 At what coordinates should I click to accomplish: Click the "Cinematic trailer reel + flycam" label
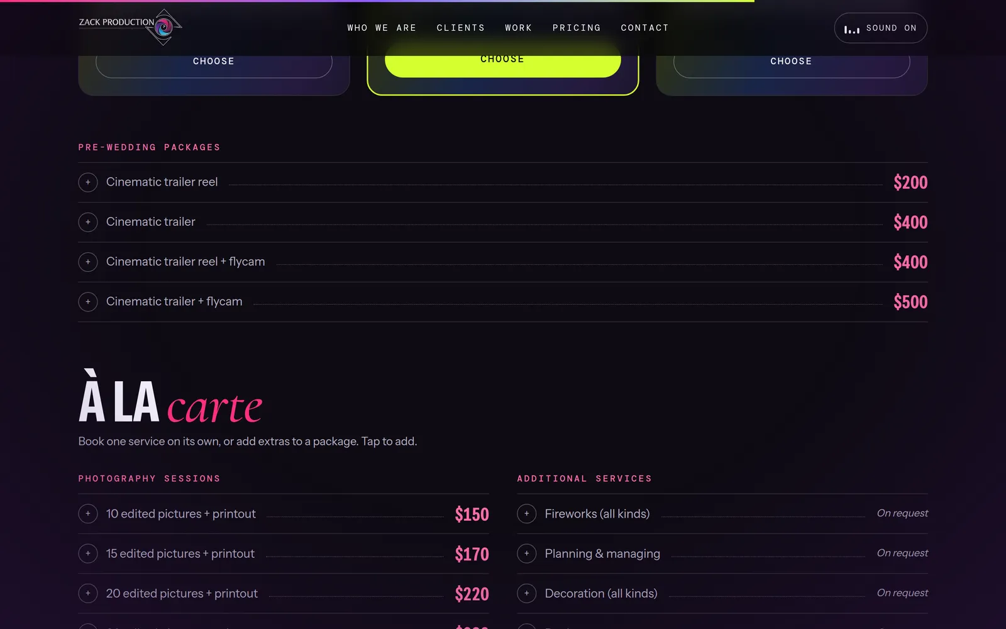tap(185, 262)
